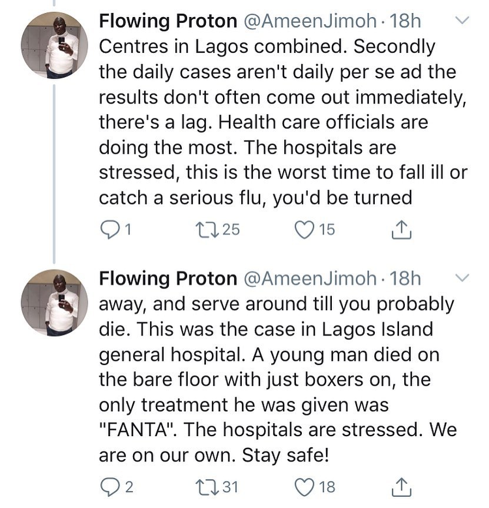Open Flowing Proton's name on first tweet
This screenshot has height=508, width=489.
click(x=168, y=21)
